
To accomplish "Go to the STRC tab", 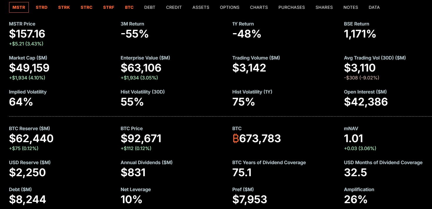I will 86,7.
